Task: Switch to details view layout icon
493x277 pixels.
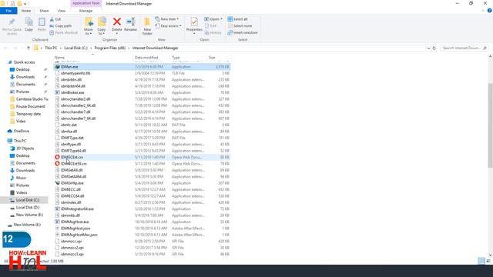Action: pos(481,261)
